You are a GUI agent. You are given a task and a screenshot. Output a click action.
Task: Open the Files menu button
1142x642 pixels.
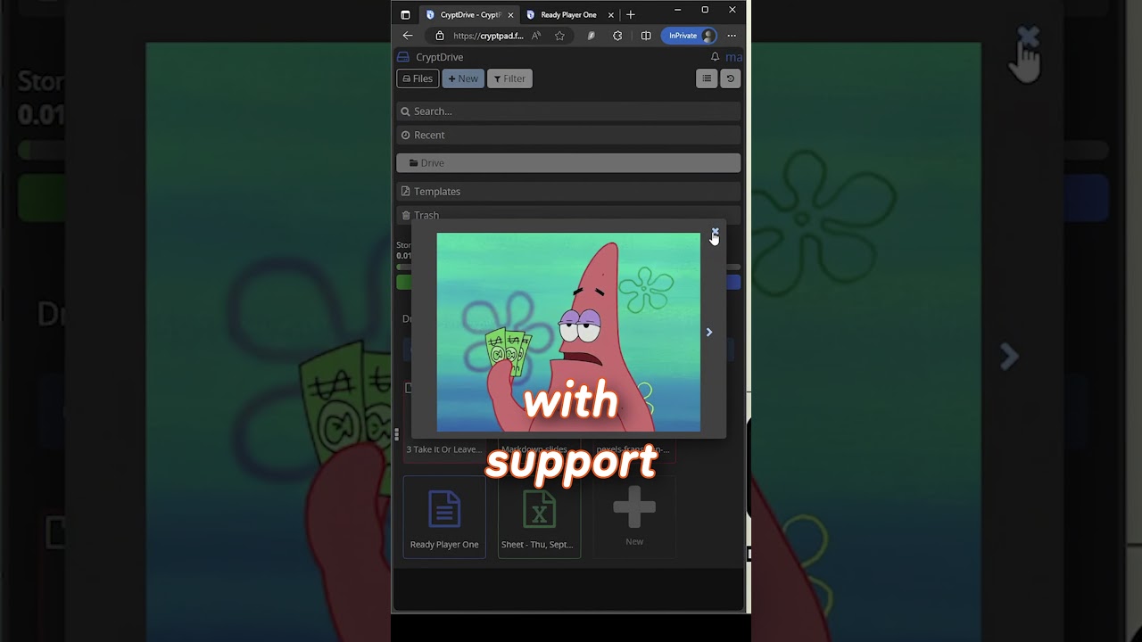coord(418,78)
